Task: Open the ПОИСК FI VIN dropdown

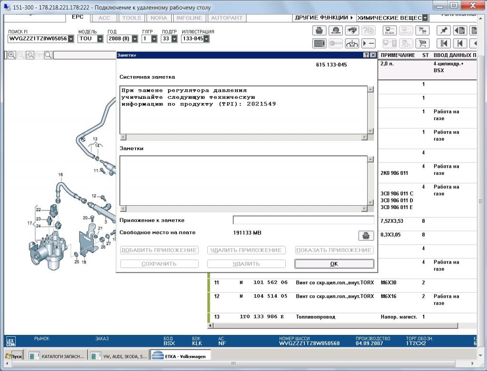Action: (71, 39)
